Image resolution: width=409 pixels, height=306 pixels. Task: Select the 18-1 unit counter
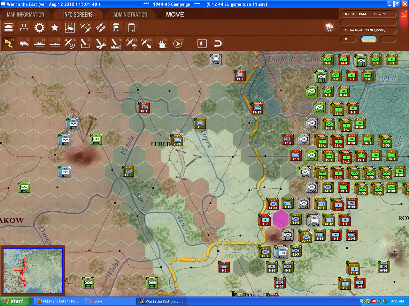(x=144, y=107)
